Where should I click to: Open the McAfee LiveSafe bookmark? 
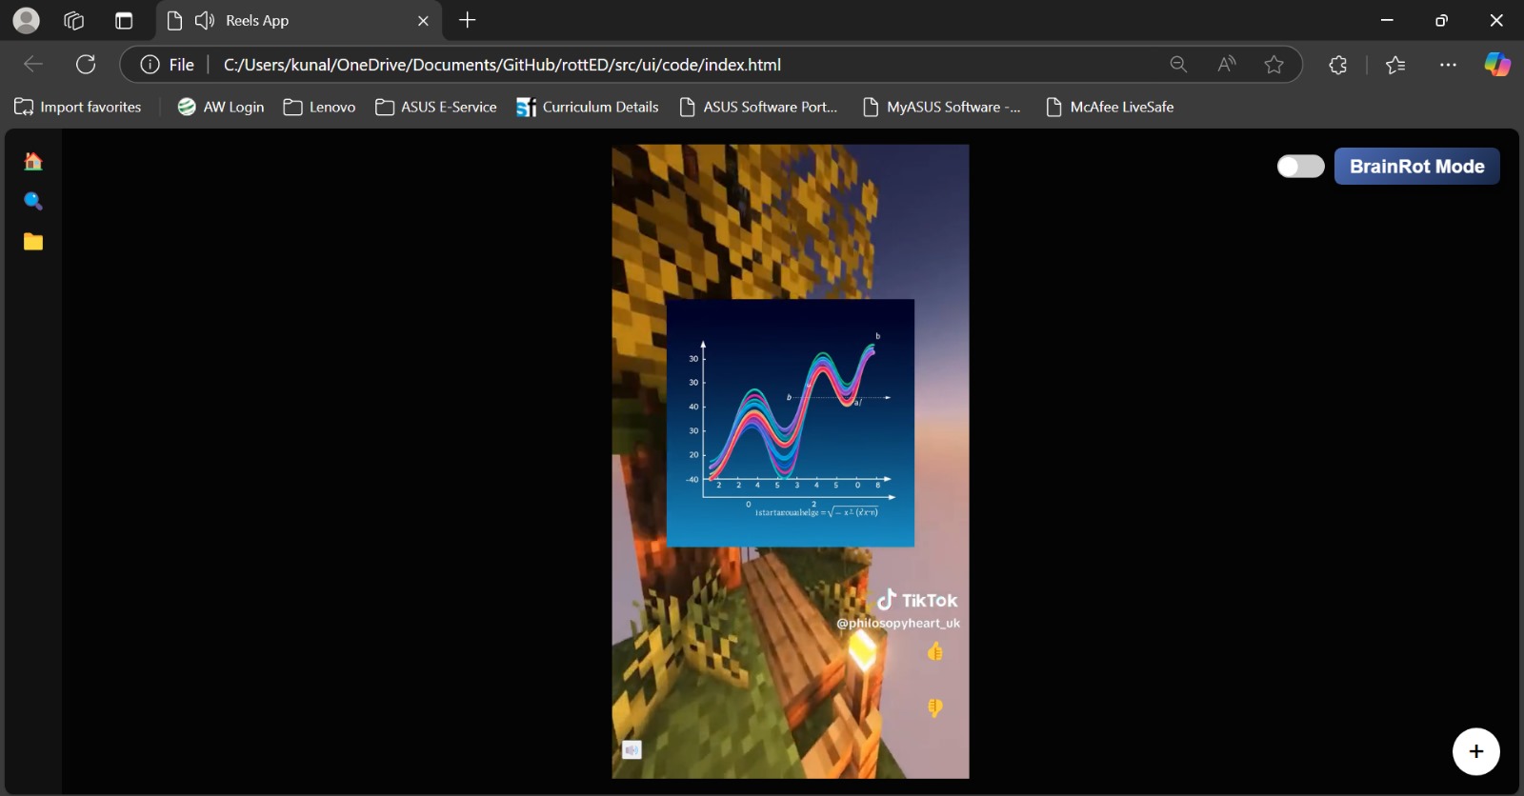(x=1110, y=107)
